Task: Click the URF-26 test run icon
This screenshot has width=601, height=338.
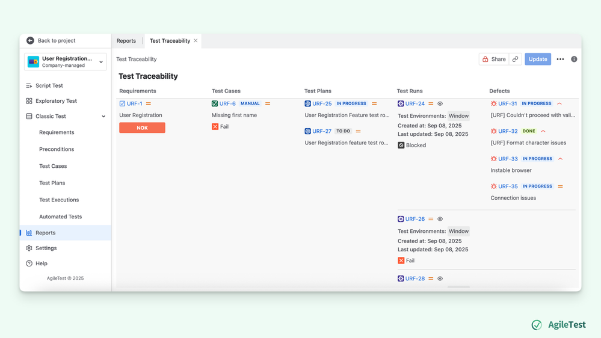Action: (x=401, y=219)
